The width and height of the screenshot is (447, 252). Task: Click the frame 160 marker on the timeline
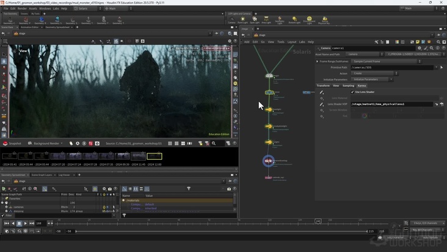coord(318,221)
